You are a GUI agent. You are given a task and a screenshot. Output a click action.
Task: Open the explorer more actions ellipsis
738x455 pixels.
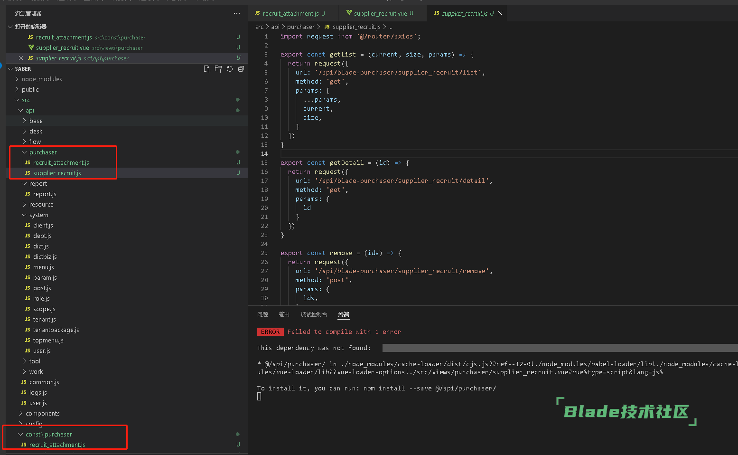point(237,13)
